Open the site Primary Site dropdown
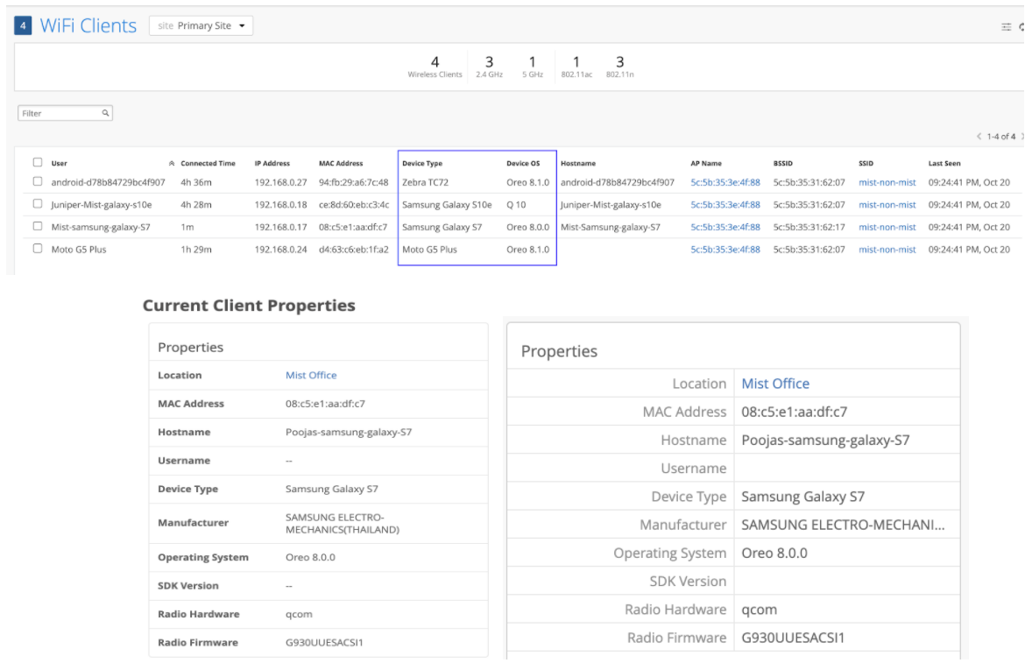This screenshot has width=1032, height=670. coord(201,26)
